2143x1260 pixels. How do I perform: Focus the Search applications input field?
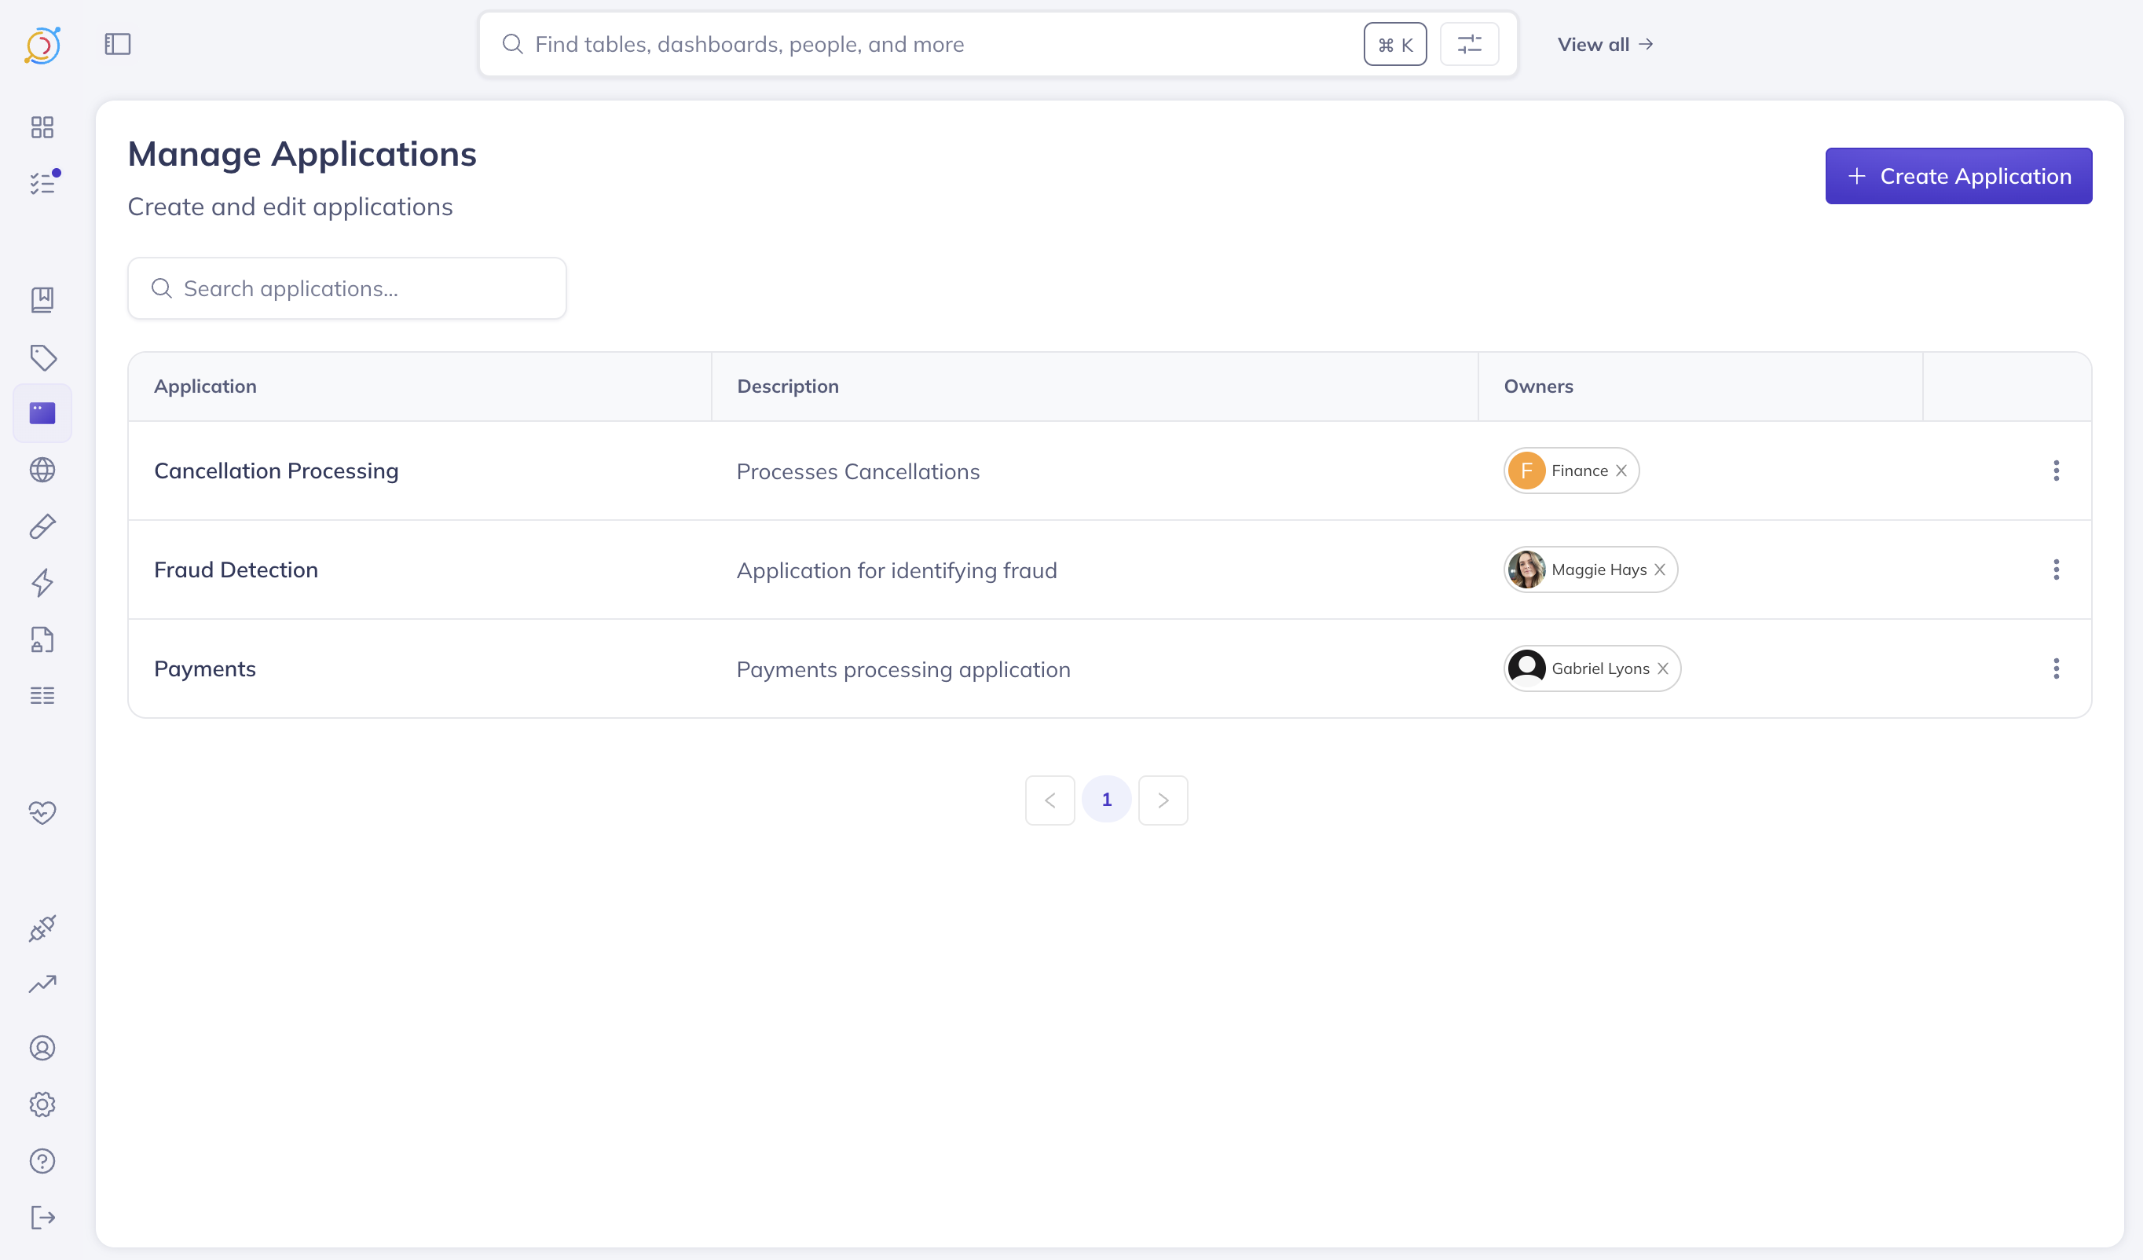pos(347,289)
